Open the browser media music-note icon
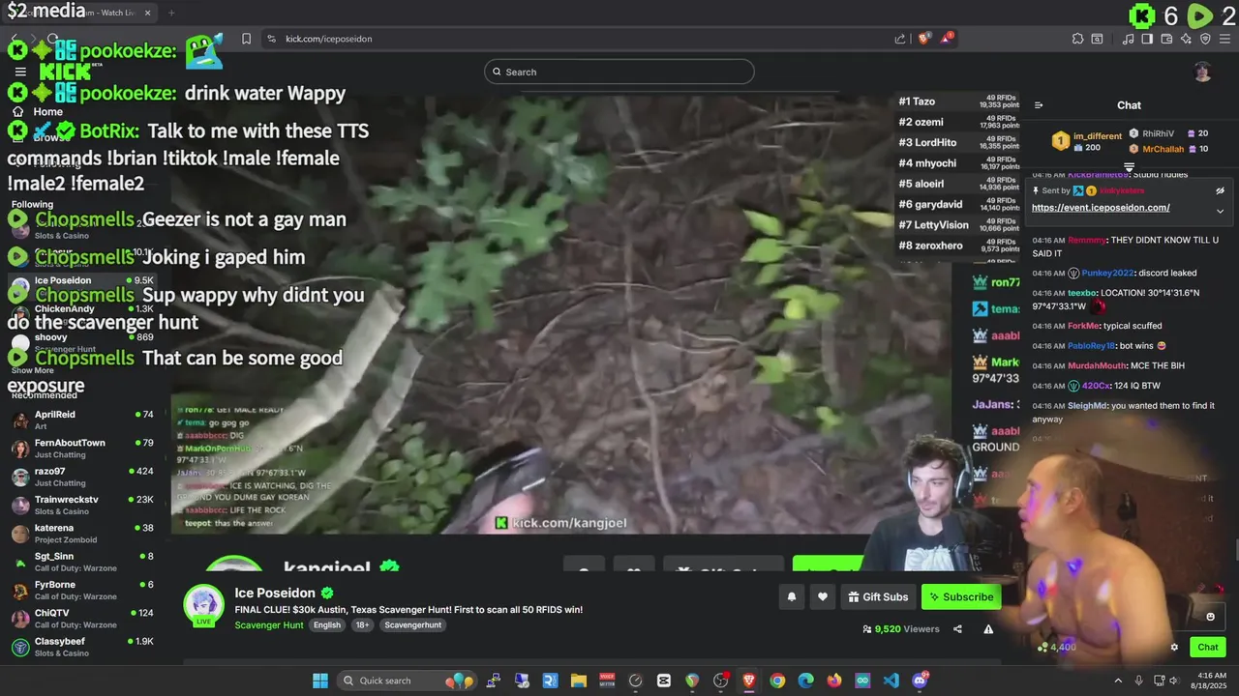The height and width of the screenshot is (696, 1239). click(1129, 39)
